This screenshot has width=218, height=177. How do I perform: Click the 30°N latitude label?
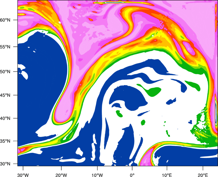point(5,164)
